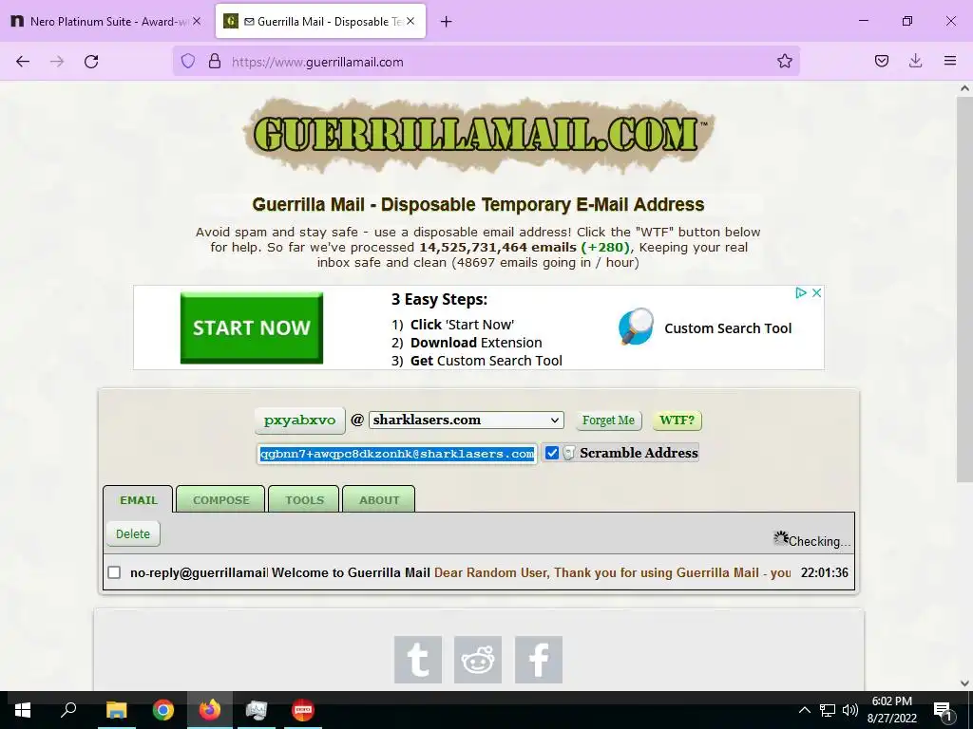This screenshot has height=729, width=973.
Task: Click the monitor app taskbar icon
Action: 257,710
